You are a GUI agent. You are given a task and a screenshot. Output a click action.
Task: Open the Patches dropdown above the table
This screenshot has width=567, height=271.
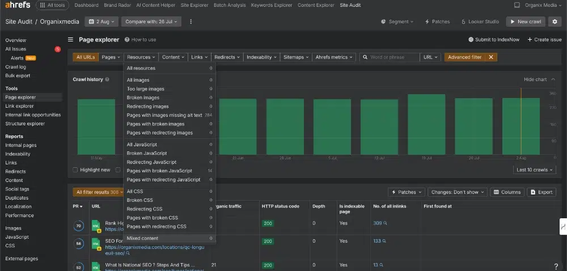407,192
